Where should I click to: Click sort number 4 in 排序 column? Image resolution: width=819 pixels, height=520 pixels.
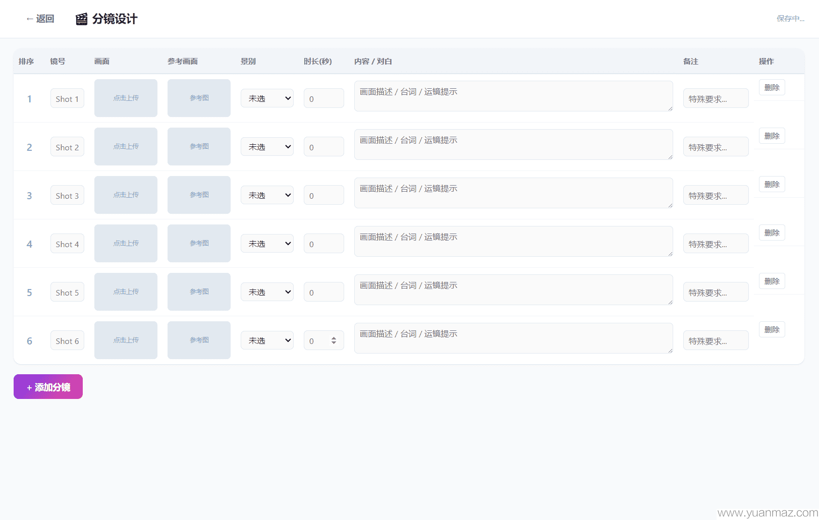(x=29, y=244)
